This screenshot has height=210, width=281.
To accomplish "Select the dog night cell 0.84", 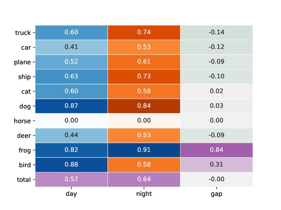I will tap(144, 106).
